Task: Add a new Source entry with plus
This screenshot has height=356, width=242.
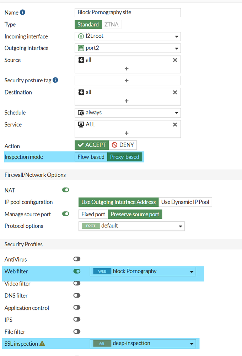Action: pyautogui.click(x=127, y=68)
